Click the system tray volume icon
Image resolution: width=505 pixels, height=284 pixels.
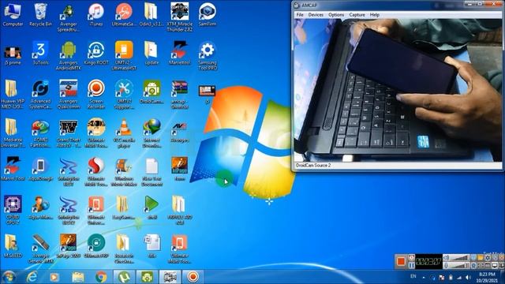[x=468, y=277]
